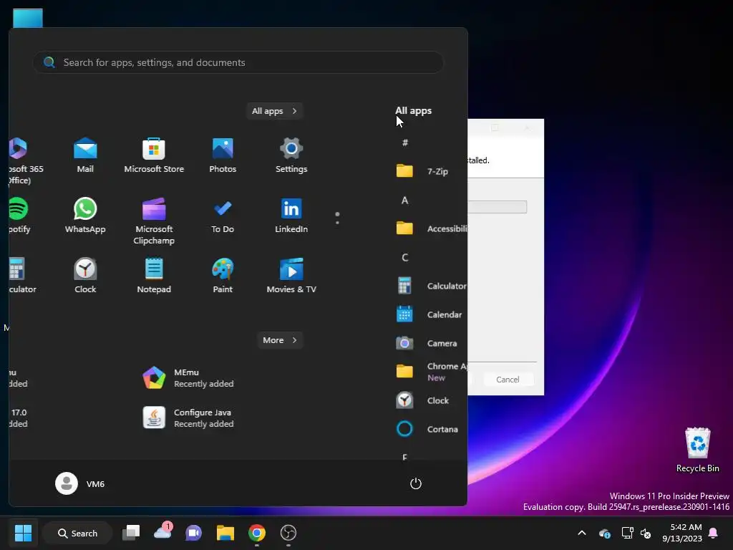Click Cancel in the installer window

pos(508,380)
